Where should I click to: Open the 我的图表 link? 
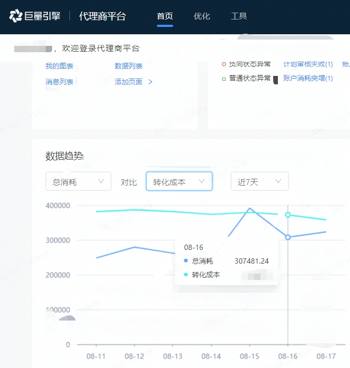[x=59, y=66]
